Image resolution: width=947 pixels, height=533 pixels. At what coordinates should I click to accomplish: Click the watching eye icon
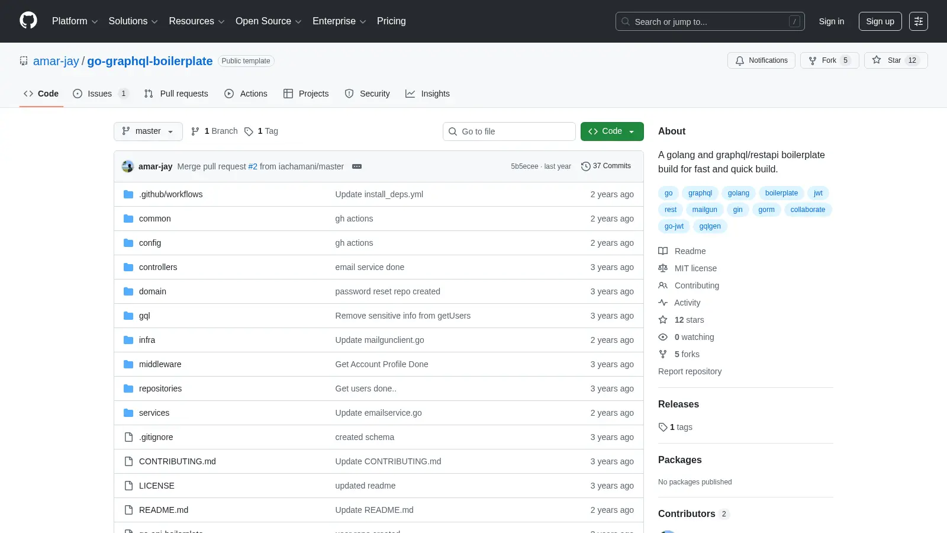coord(663,337)
